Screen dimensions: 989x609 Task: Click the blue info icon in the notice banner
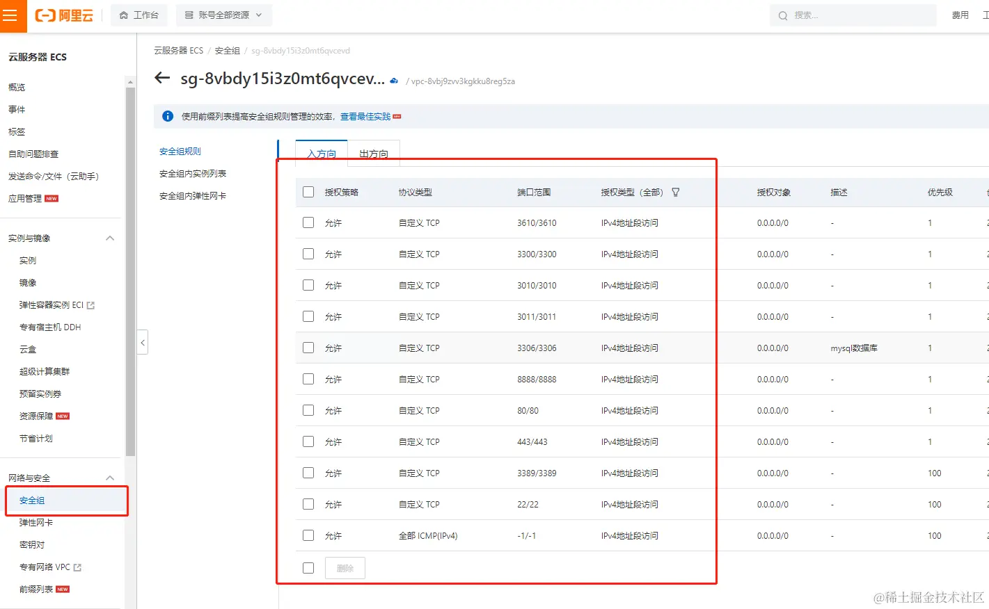pos(168,116)
